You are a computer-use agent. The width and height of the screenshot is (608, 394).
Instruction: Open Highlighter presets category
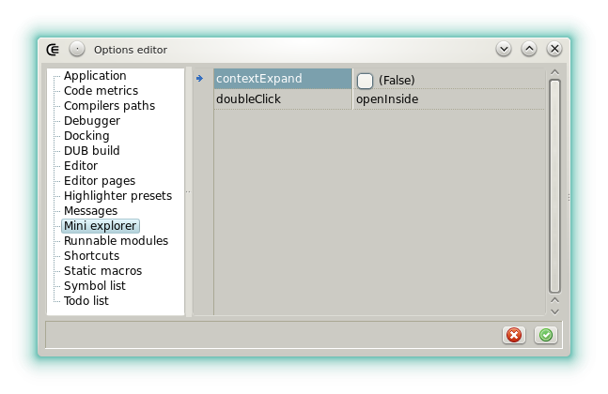pyautogui.click(x=117, y=196)
